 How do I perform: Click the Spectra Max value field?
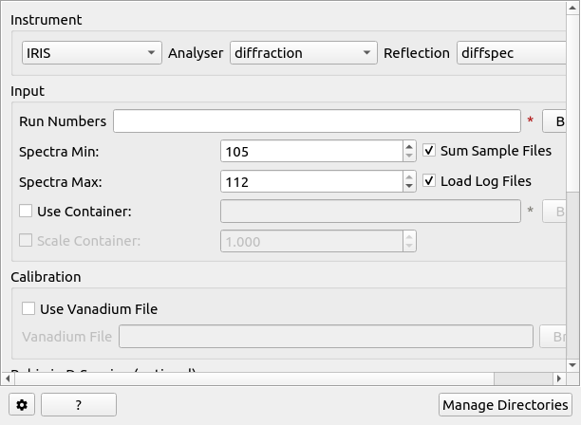[x=310, y=181]
